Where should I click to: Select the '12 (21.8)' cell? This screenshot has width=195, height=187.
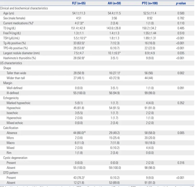pyautogui.click(x=79, y=183)
